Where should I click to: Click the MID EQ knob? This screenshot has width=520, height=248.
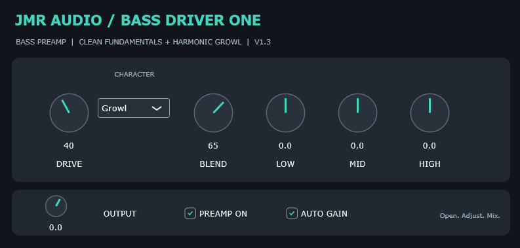click(x=357, y=113)
